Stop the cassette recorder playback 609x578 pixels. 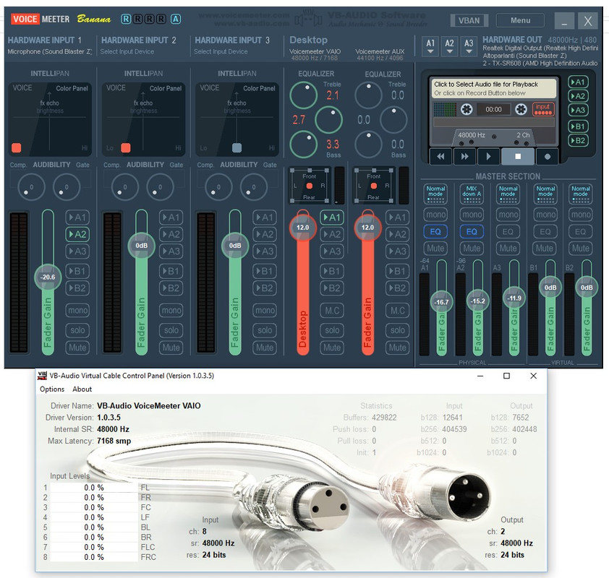[x=518, y=156]
